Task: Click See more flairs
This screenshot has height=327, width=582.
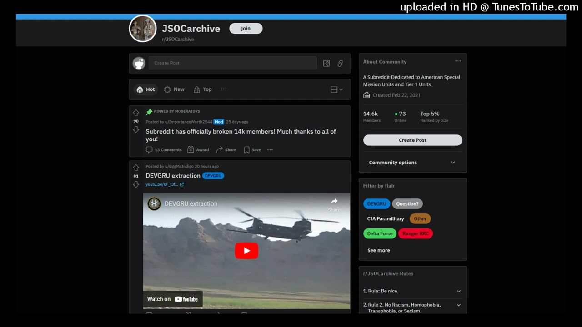Action: 379,250
